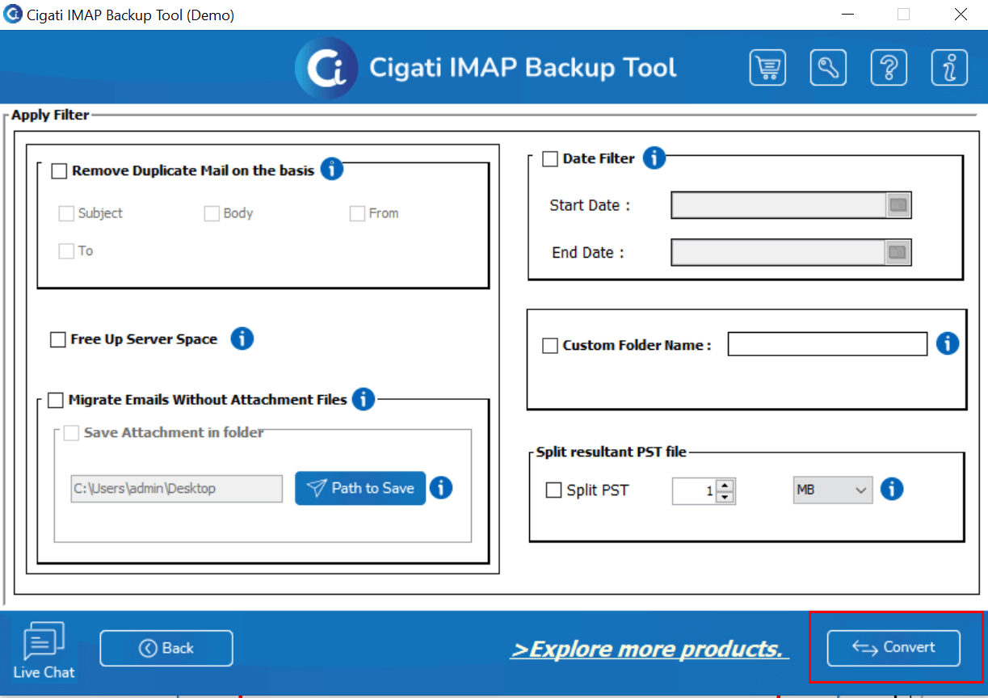
Task: Open the shopping cart purchase icon
Action: coord(767,67)
